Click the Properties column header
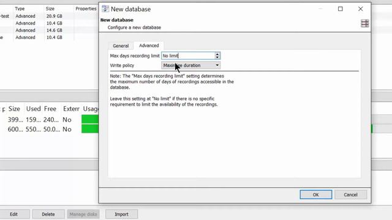The height and width of the screenshot is (220, 392). point(86,9)
